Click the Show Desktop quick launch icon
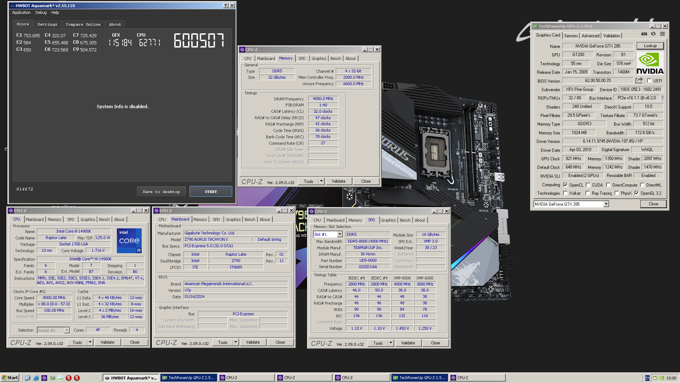Viewport: 680px width, 383px height. pos(28,378)
